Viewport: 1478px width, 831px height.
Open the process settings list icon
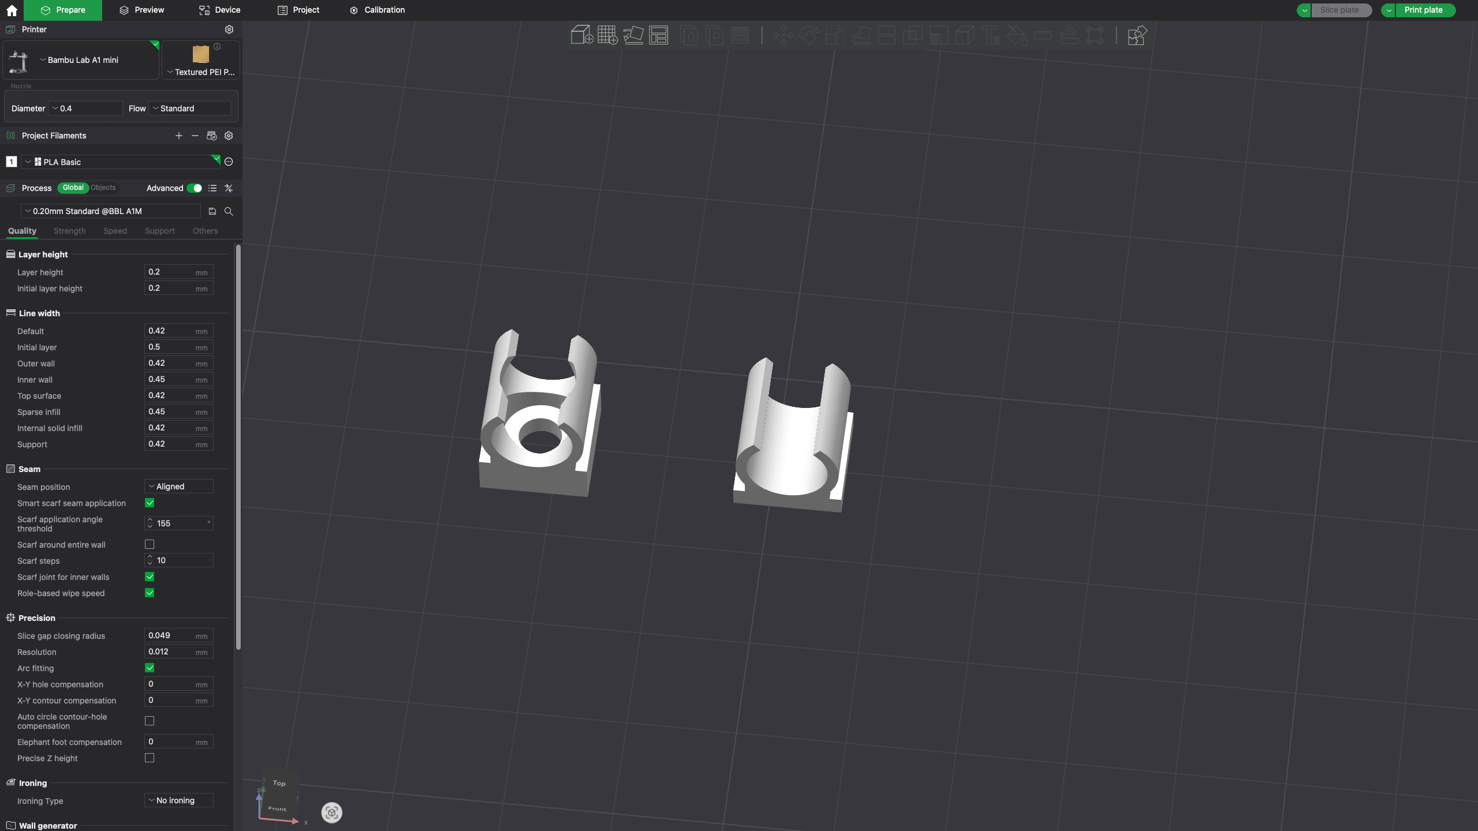(212, 188)
